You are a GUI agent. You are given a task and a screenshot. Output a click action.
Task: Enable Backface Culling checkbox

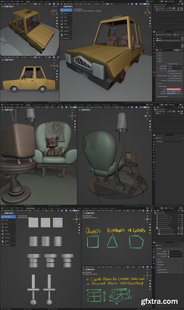[x=168, y=64]
